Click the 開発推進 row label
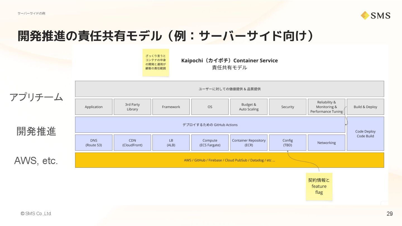Viewport: 402px width, 226px height. coord(36,131)
